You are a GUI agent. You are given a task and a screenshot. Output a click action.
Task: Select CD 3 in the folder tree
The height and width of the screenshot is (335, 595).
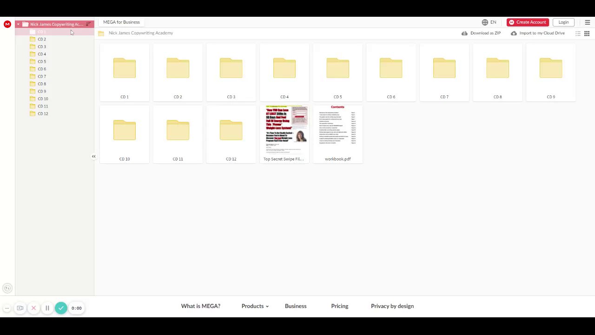54,47
